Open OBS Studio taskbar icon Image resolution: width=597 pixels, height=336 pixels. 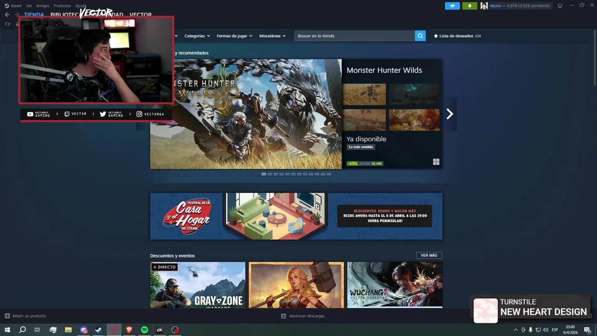point(175,330)
